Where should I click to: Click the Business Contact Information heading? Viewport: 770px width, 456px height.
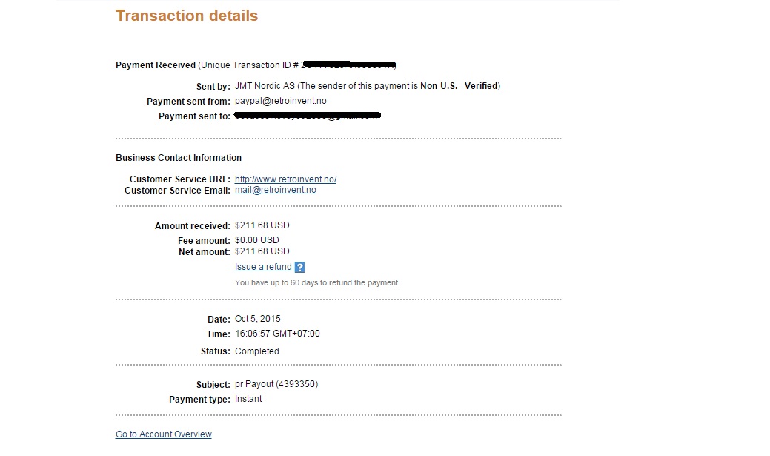[179, 158]
